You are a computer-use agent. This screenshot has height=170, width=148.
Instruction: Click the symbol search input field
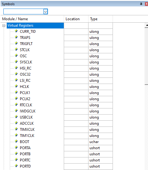tap(23, 12)
